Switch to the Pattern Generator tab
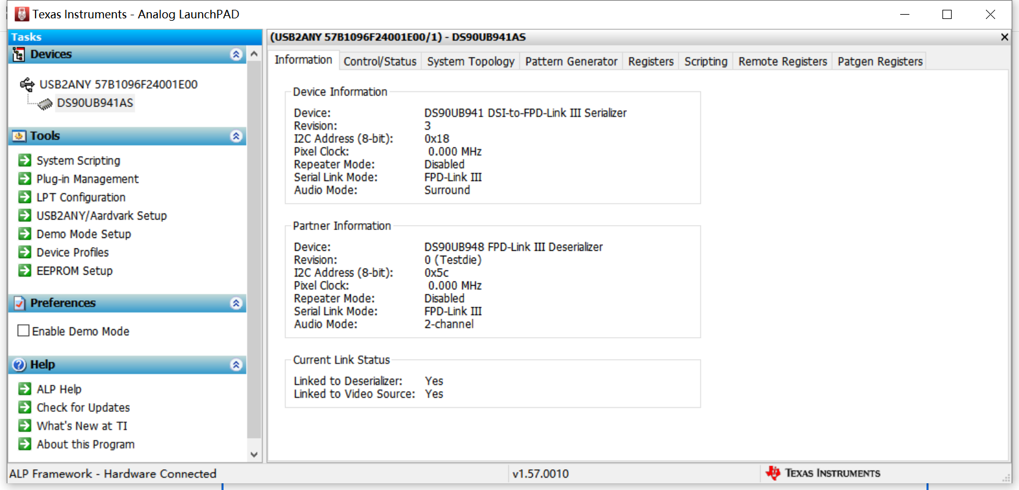The height and width of the screenshot is (490, 1019). 571,61
